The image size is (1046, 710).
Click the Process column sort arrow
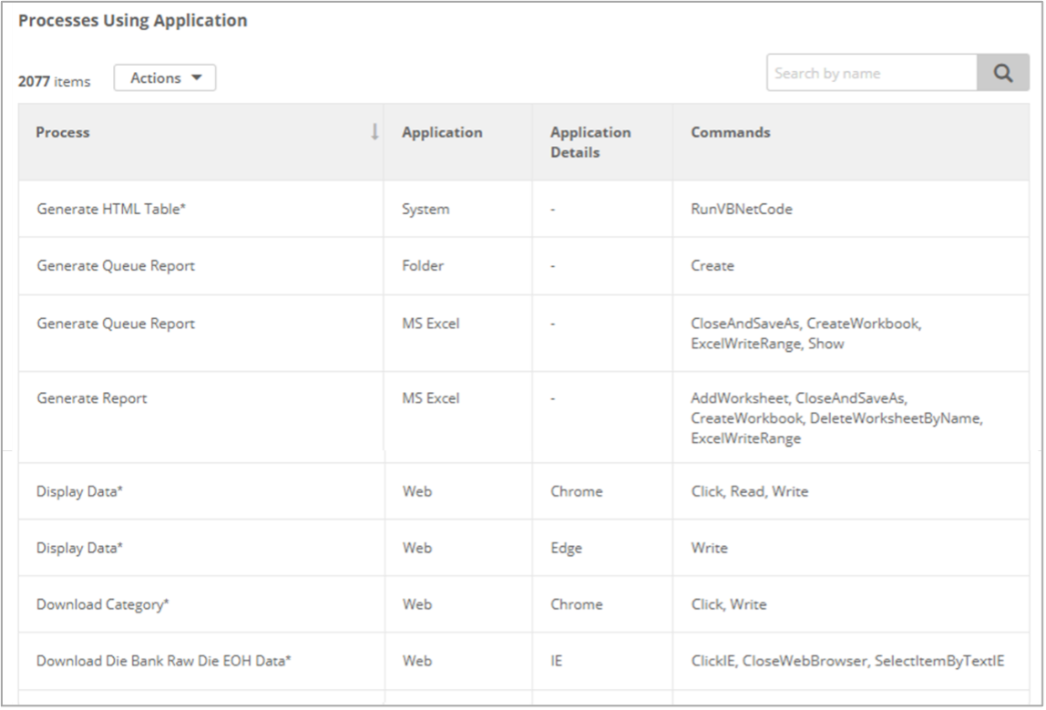click(x=374, y=132)
